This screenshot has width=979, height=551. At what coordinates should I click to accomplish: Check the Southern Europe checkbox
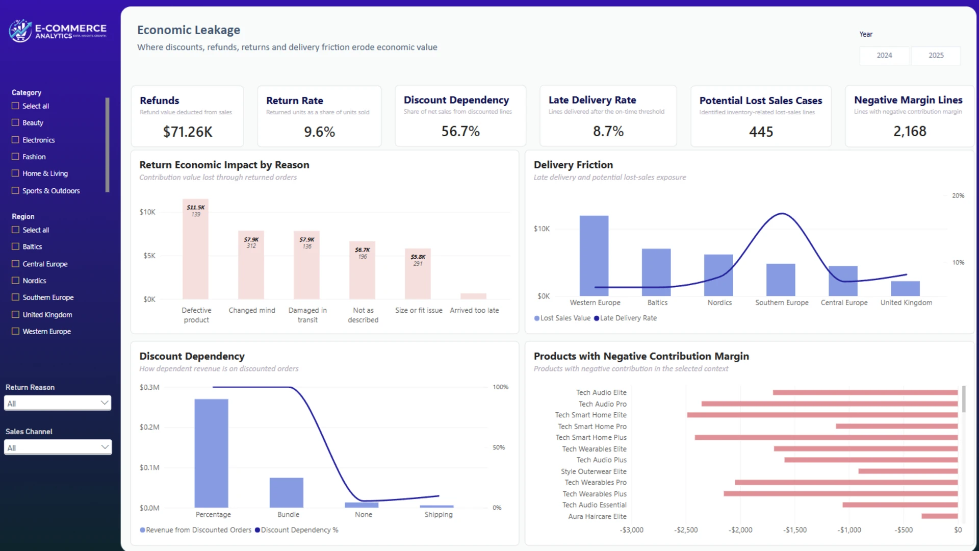click(15, 297)
